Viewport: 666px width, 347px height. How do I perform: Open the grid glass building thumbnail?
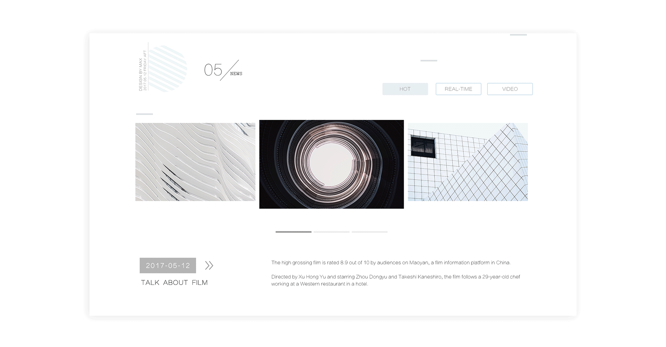tap(468, 162)
